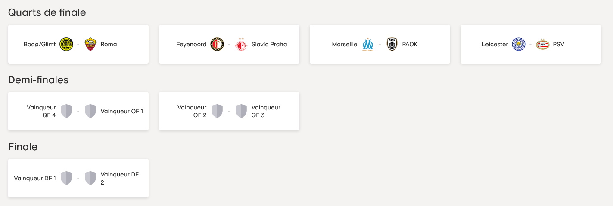Open the Bodø/Glimt team name link
Image resolution: width=613 pixels, height=206 pixels.
(40, 44)
